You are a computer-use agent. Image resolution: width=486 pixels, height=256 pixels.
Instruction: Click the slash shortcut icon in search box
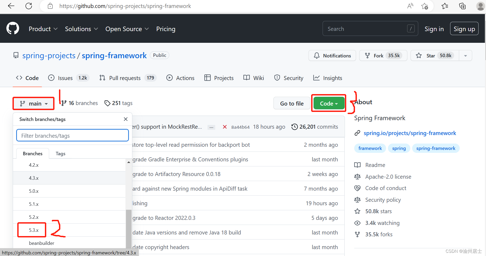point(411,28)
